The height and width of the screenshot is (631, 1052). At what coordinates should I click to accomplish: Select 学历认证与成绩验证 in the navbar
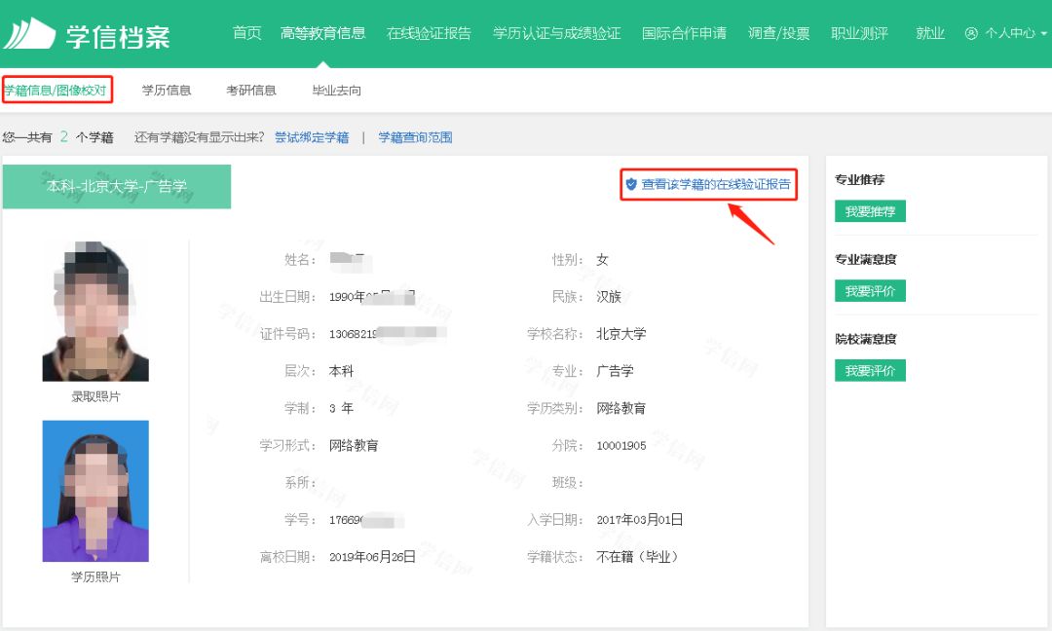(x=556, y=33)
